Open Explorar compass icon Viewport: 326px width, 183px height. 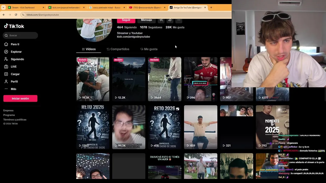[x=6, y=52]
